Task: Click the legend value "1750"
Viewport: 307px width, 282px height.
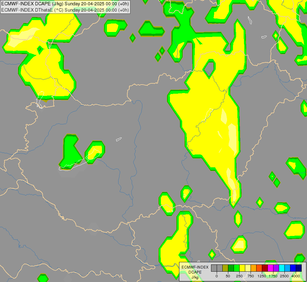Action: [x=273, y=276]
